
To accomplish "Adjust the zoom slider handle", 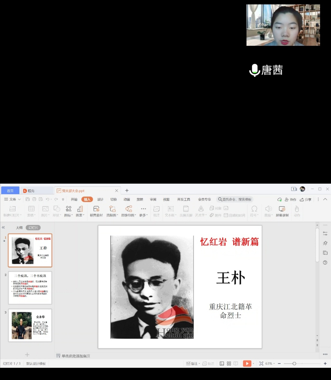I will point(294,363).
